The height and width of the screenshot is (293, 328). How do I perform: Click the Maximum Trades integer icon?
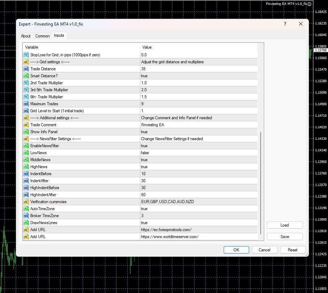26,104
